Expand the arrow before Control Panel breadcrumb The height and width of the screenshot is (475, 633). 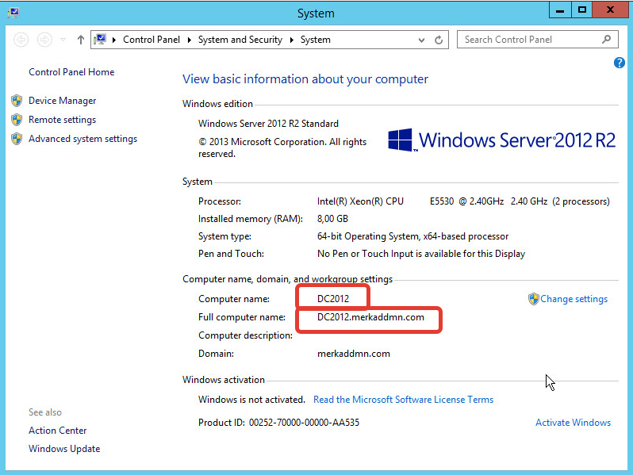pyautogui.click(x=114, y=40)
